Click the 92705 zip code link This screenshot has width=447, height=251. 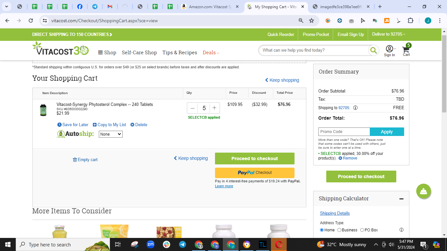click(x=344, y=108)
